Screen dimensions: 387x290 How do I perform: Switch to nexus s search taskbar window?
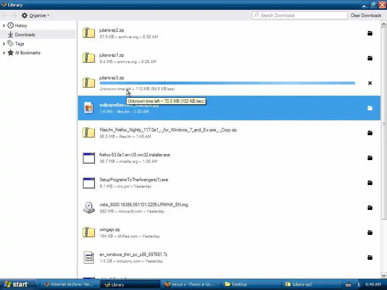tap(190, 284)
